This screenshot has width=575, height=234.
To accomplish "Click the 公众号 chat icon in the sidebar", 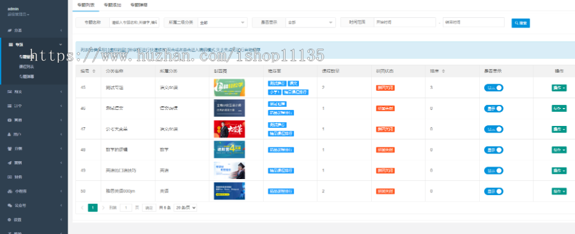I will (x=10, y=205).
